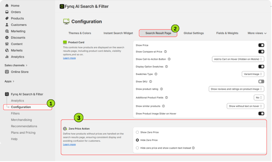
Task: Toggle the Display Option Swatches switch
Action: (261, 66)
